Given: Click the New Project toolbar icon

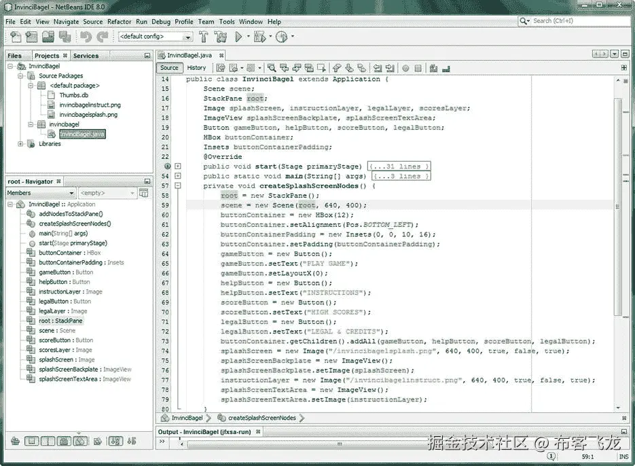Looking at the screenshot, I should (31, 37).
